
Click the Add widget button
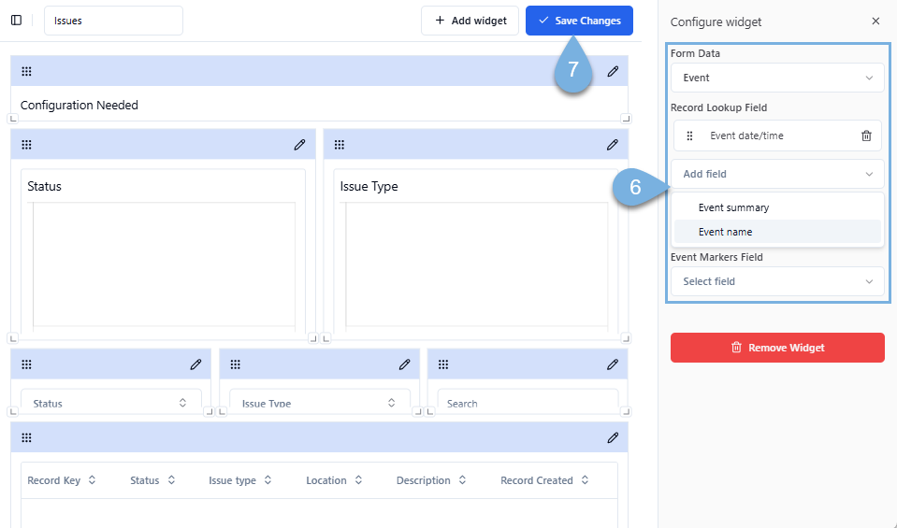pos(470,21)
